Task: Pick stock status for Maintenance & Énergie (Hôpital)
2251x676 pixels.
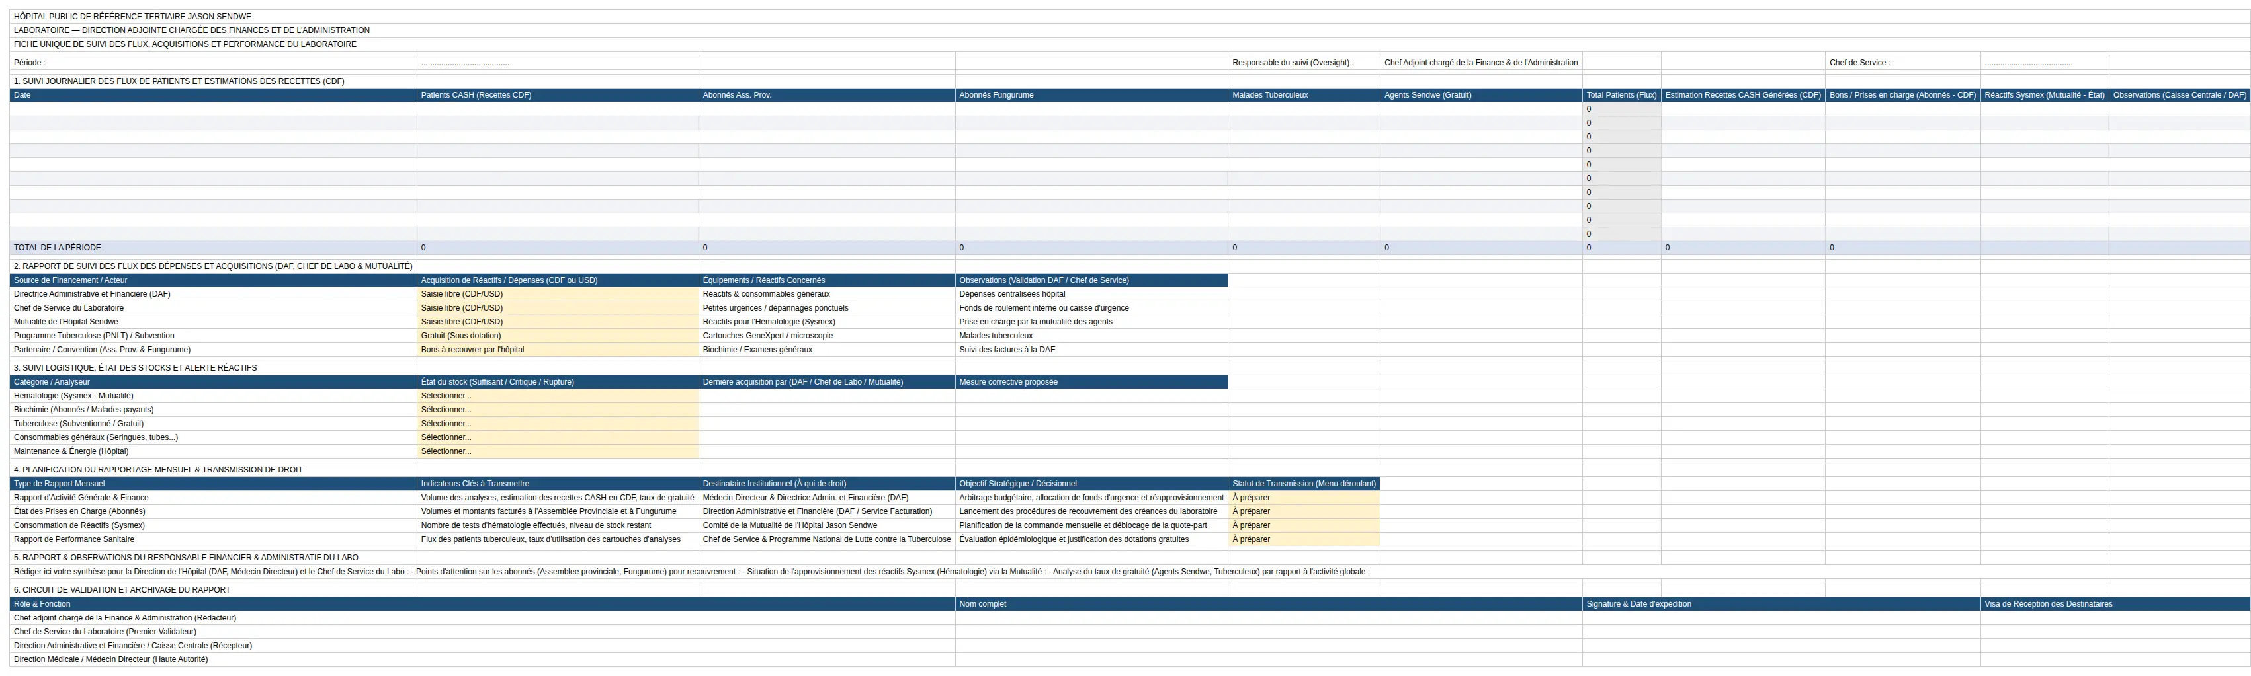Action: (558, 451)
